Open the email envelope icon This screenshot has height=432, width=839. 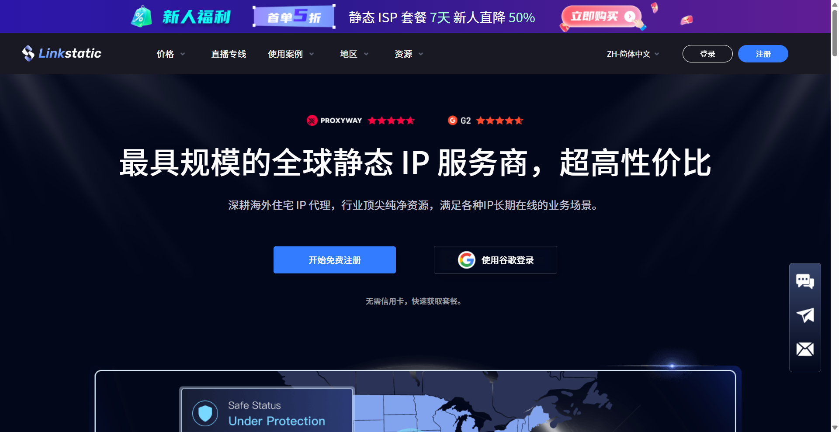click(x=805, y=349)
